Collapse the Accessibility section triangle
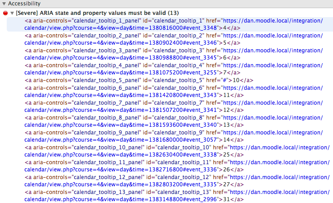 click(4, 4)
